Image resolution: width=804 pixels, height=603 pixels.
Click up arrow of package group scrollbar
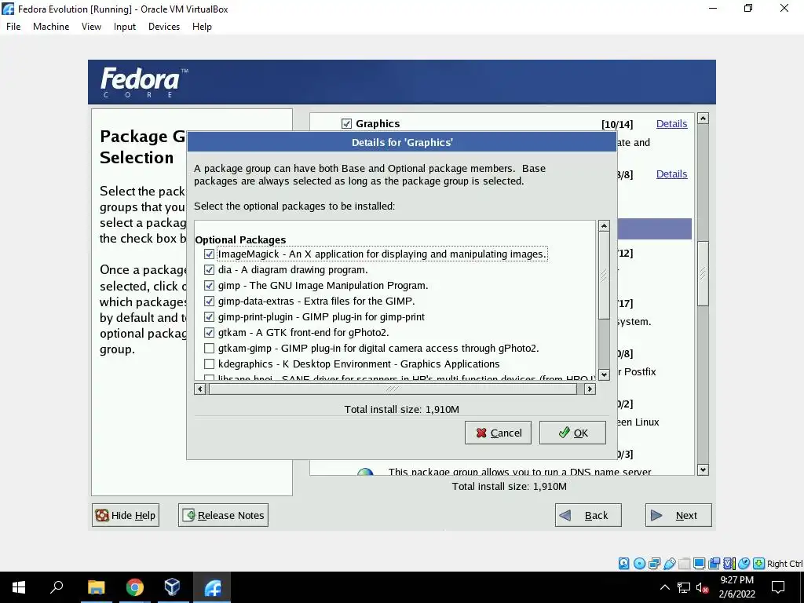703,119
